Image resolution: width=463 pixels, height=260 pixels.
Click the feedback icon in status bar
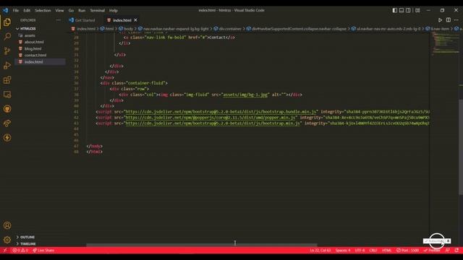[448, 251]
